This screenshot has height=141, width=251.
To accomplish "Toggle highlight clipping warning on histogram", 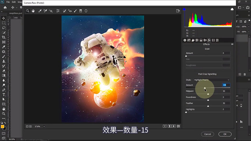I will (232, 9).
